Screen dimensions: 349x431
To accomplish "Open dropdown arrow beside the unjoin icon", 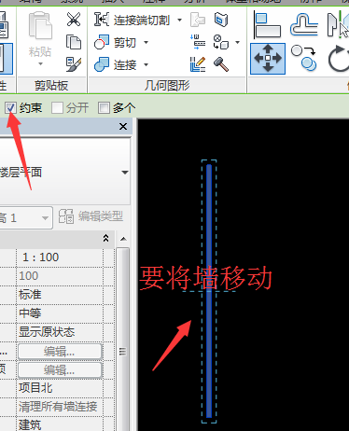I will click(237, 42).
